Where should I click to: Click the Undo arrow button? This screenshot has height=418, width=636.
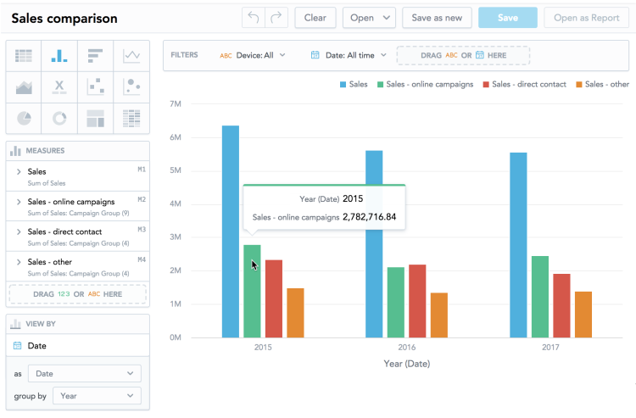(x=254, y=18)
